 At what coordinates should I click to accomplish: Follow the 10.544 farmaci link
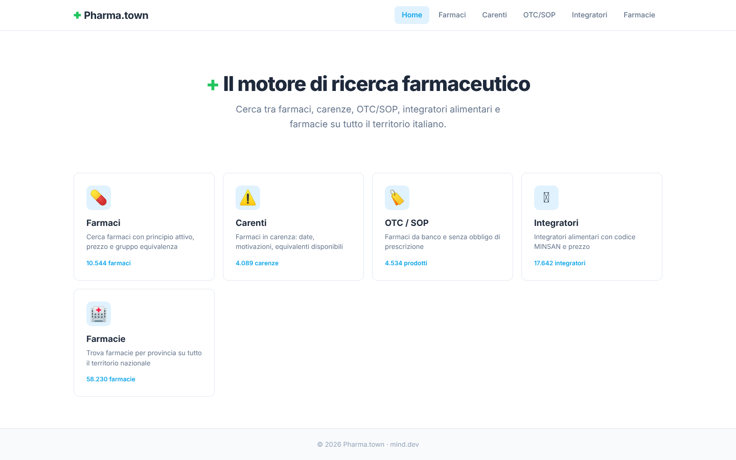(108, 263)
